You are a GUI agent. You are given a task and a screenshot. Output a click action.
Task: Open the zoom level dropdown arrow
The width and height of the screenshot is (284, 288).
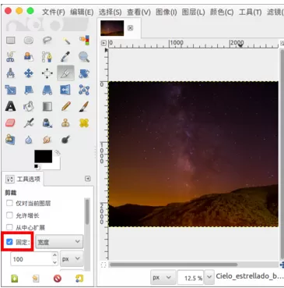click(x=209, y=277)
